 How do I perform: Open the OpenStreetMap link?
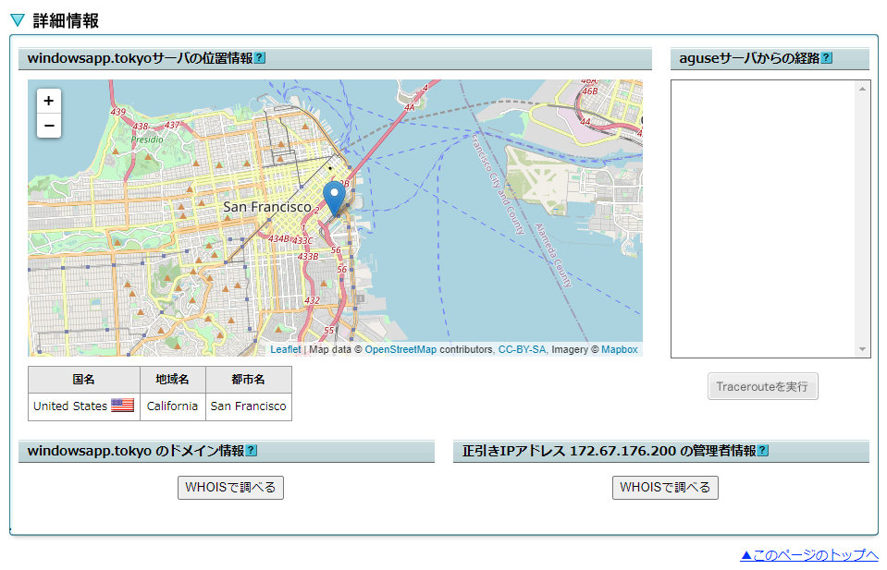[x=400, y=350]
